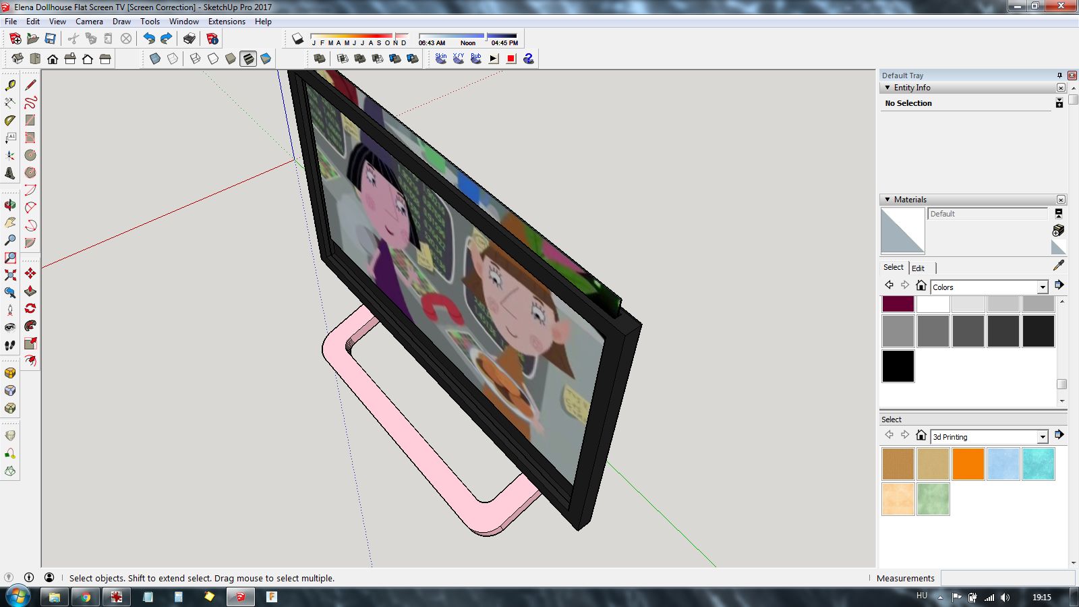The image size is (1079, 607).
Task: Open the Camera menu
Action: pos(89,22)
